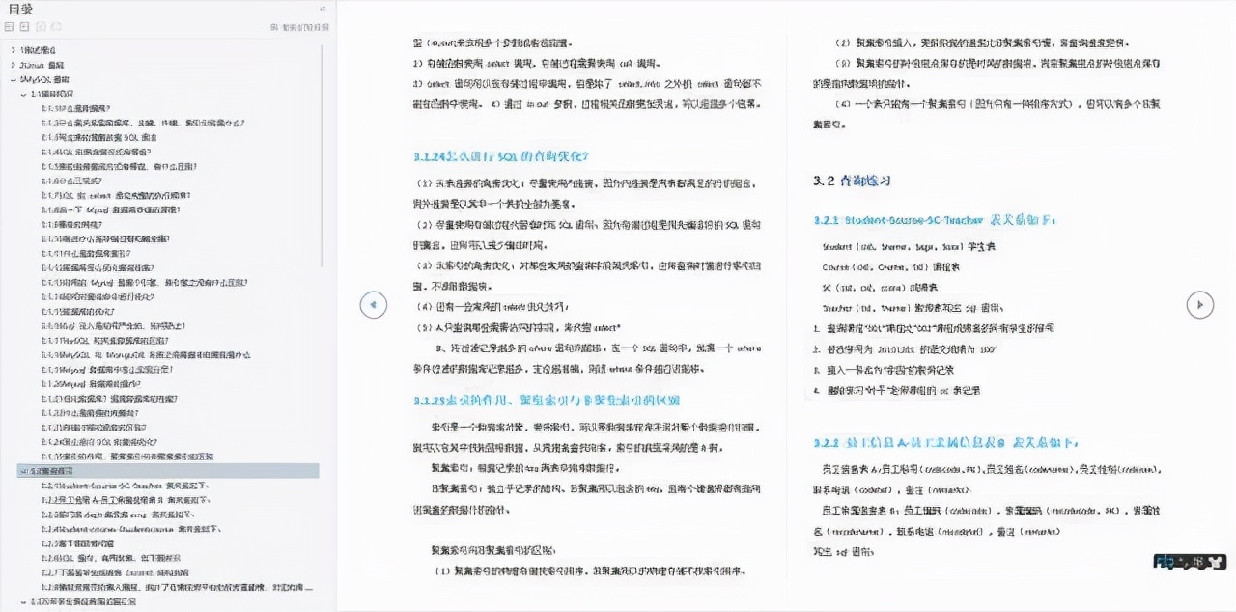
Task: Open the outline entry mentioning MySQL 和 MongoDB
Action: click(x=147, y=355)
